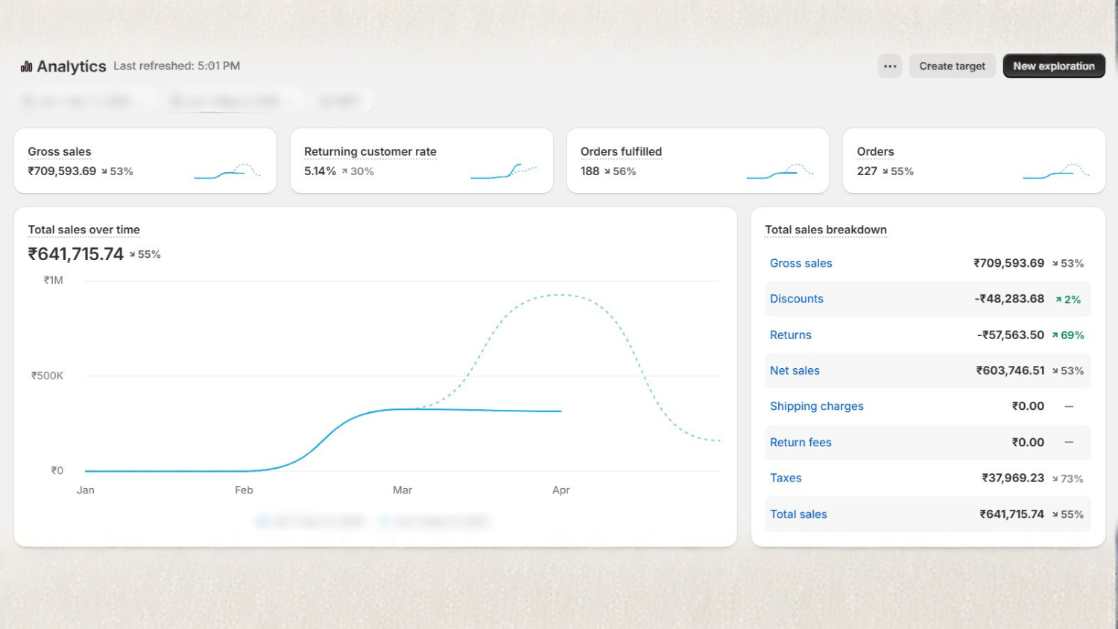This screenshot has height=629, width=1118.
Task: Click the Analytics bar chart icon
Action: coord(27,66)
